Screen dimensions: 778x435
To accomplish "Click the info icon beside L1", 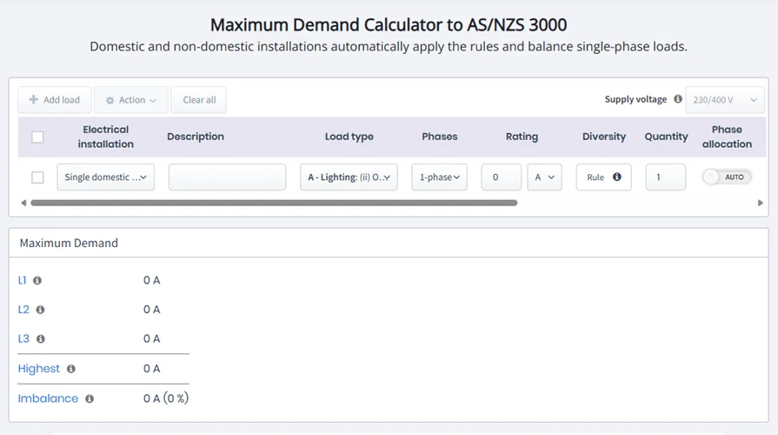I will pos(37,280).
